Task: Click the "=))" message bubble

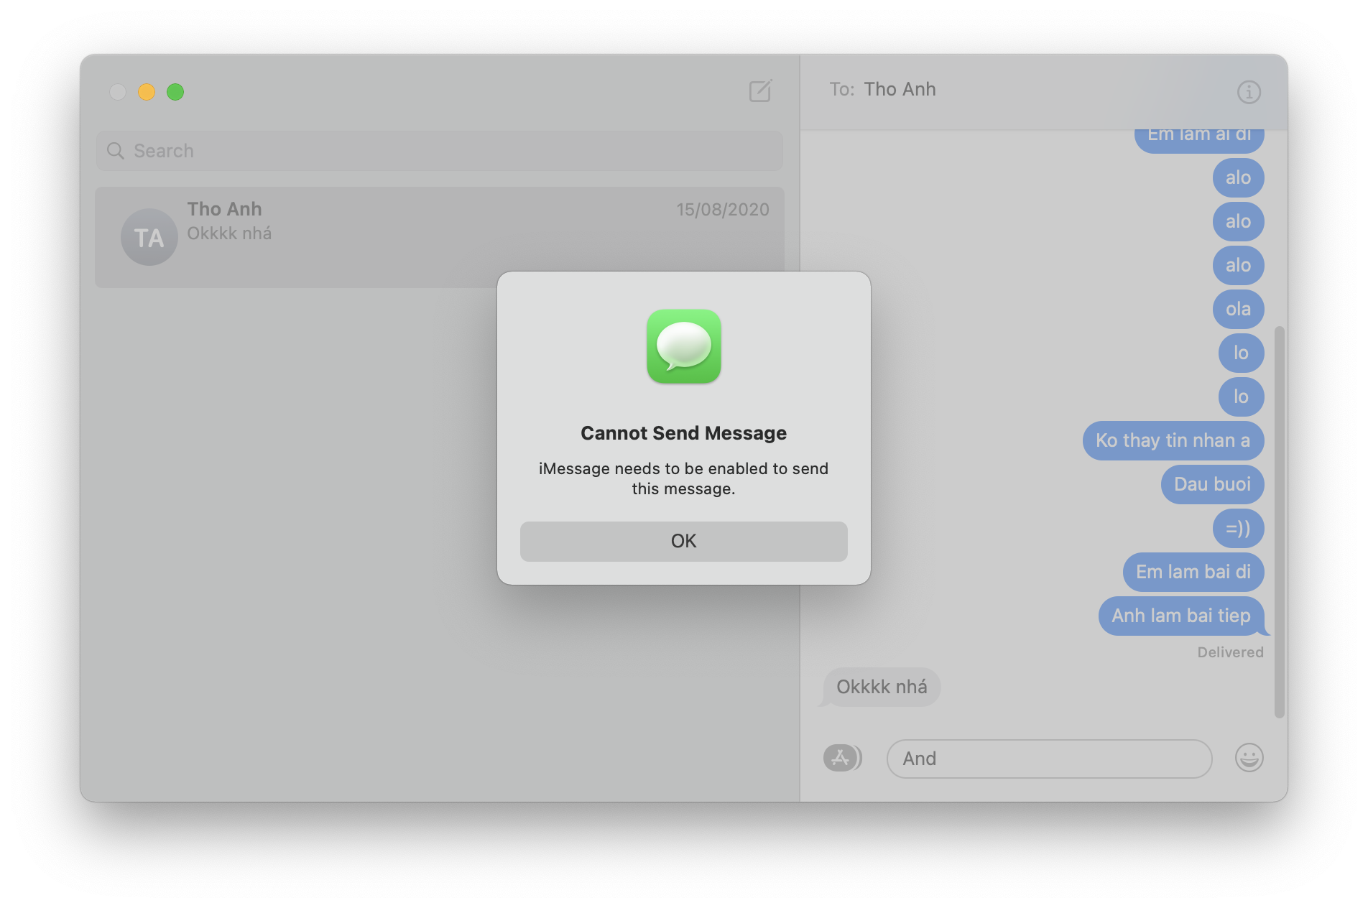Action: [x=1238, y=528]
